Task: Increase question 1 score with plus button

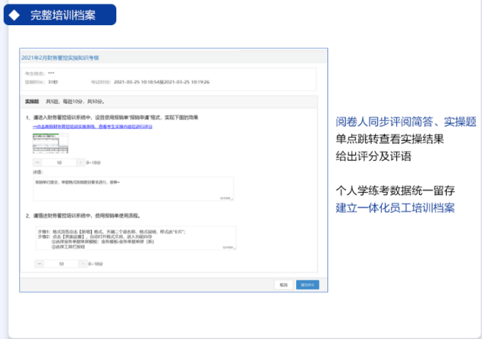Action: 81,162
